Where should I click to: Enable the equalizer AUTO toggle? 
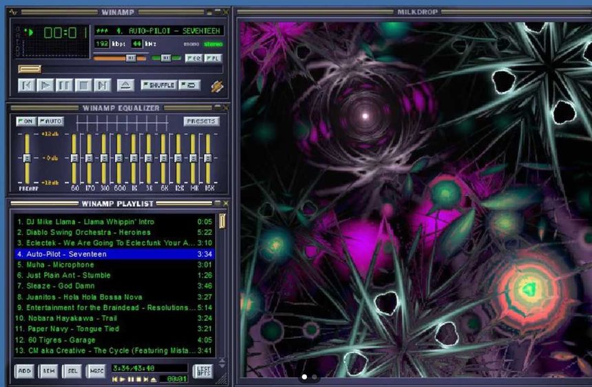(50, 121)
